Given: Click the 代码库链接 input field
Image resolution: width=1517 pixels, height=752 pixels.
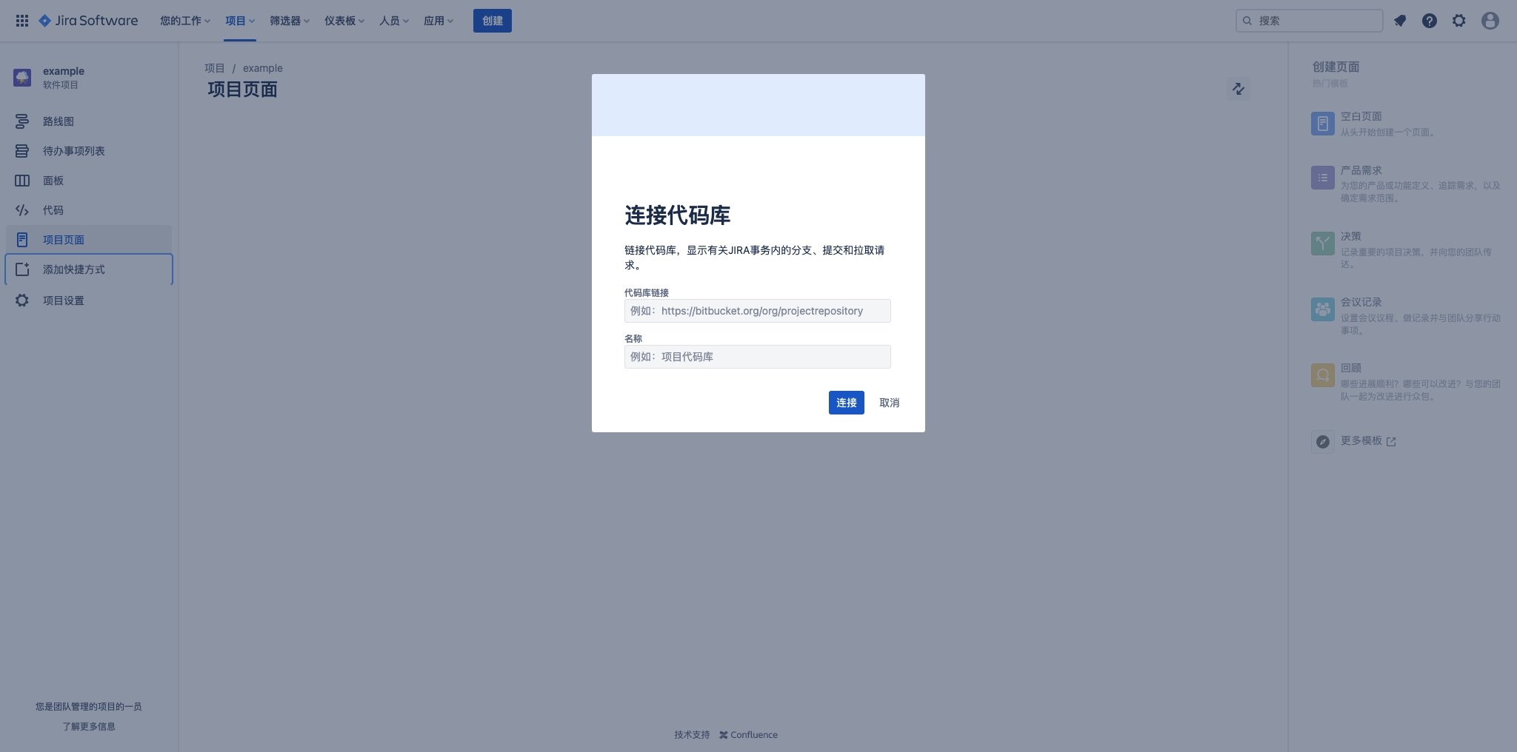Looking at the screenshot, I should click(x=758, y=311).
